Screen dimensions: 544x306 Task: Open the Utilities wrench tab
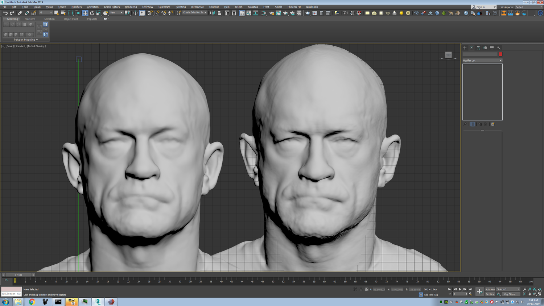pos(499,47)
